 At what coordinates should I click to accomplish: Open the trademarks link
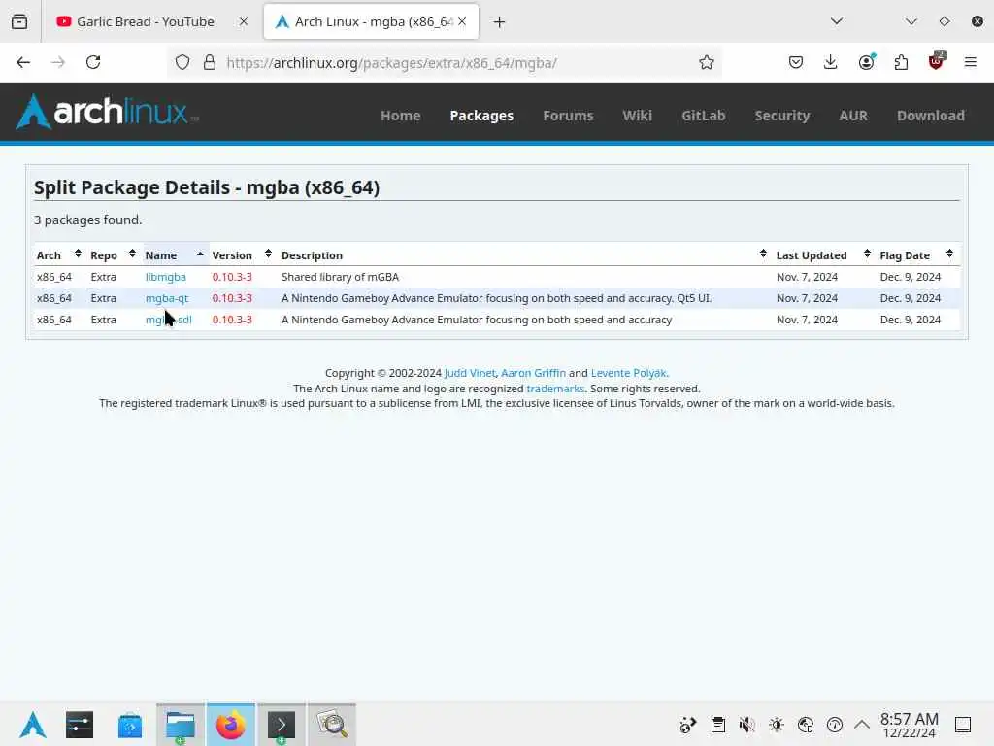(555, 389)
